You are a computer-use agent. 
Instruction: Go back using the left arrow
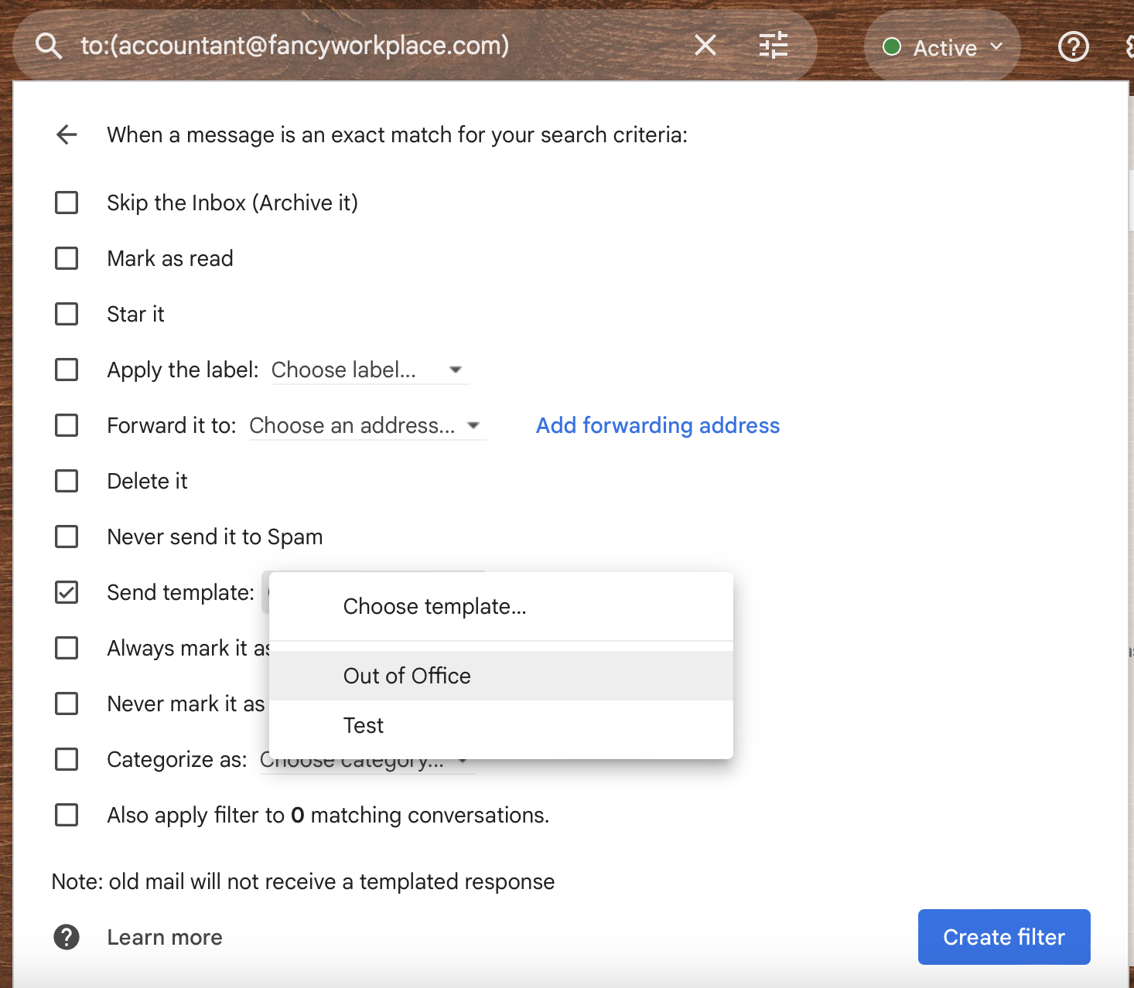tap(67, 135)
